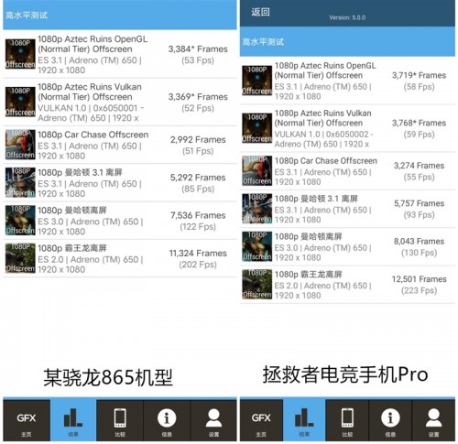
Task: Select the 12,501 Frames result
Action: 419,279
